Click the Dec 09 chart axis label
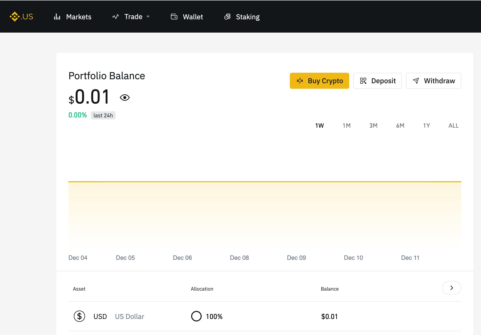This screenshot has height=335, width=481. pyautogui.click(x=296, y=258)
